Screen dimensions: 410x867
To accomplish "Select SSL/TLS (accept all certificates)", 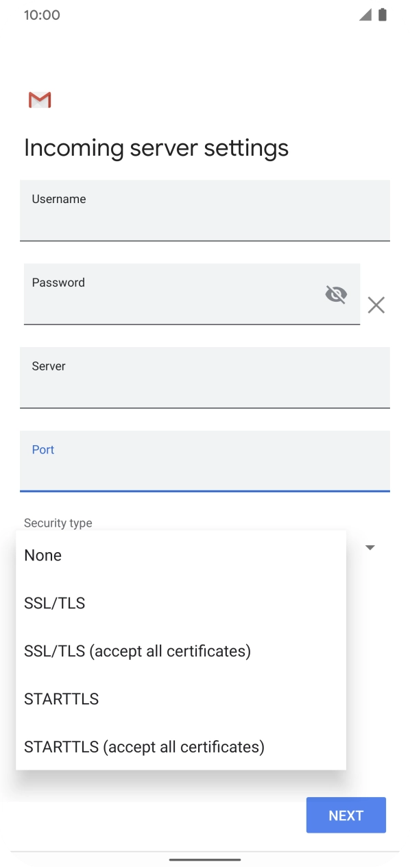I will (x=137, y=651).
